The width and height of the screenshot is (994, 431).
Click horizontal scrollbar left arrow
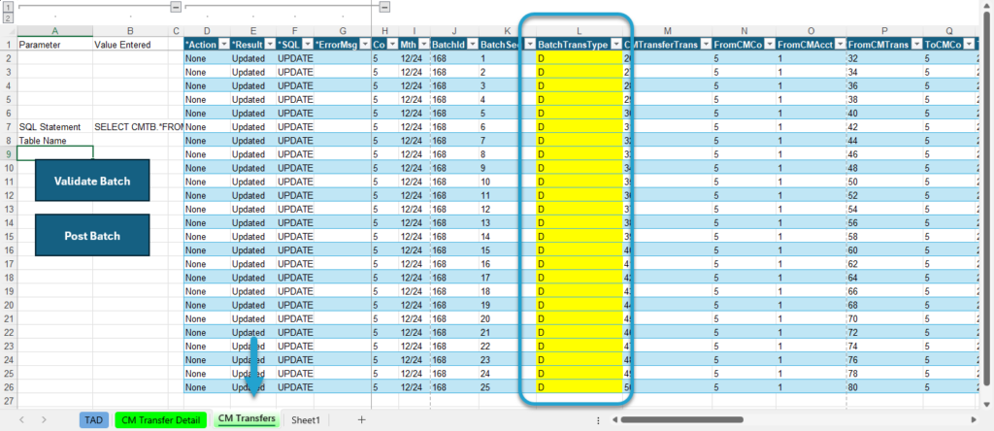coord(614,419)
